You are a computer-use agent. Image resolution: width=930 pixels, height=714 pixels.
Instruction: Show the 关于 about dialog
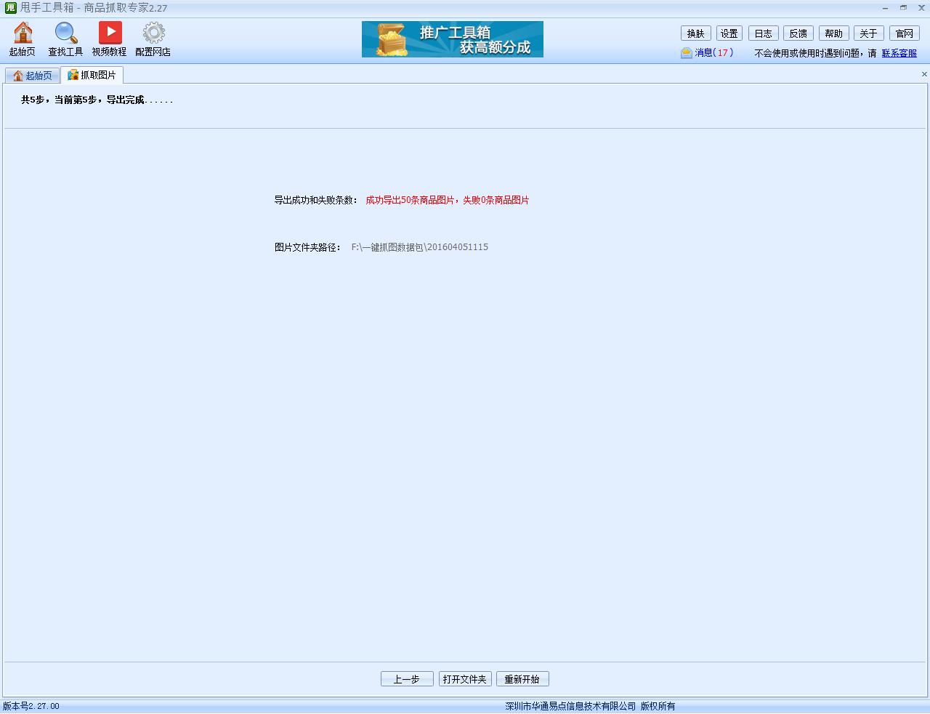pyautogui.click(x=869, y=33)
